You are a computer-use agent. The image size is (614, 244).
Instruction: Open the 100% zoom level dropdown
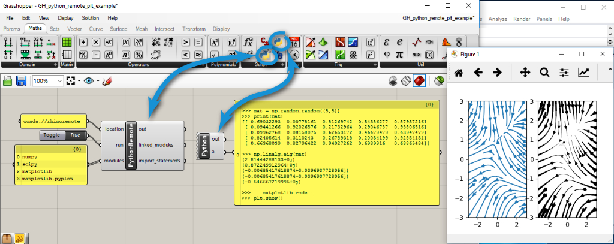(x=60, y=81)
